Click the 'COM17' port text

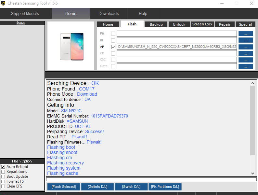(x=87, y=89)
